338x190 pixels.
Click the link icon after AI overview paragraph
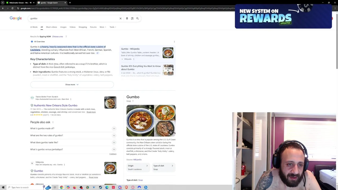point(97,53)
